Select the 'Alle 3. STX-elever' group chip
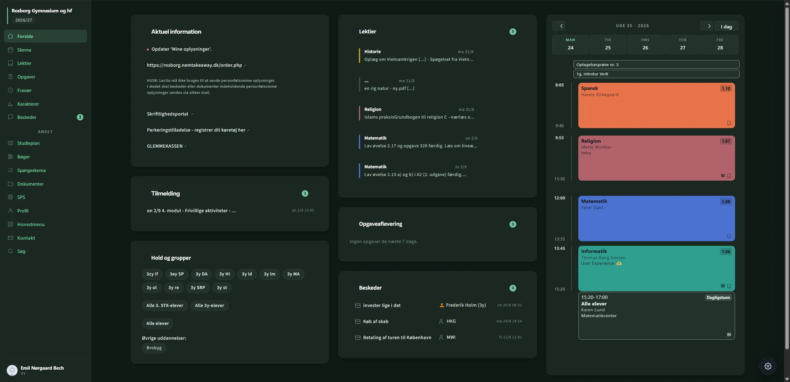The image size is (790, 382). coord(165,305)
